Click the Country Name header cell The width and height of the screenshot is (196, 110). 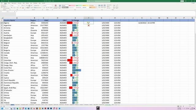pos(17,20)
